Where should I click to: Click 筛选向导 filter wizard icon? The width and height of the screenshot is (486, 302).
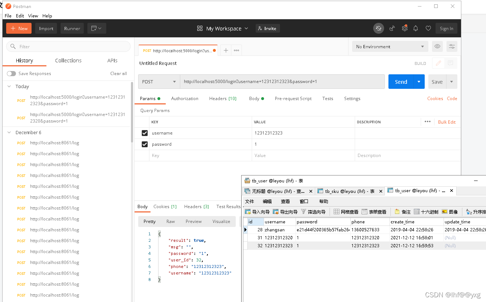click(313, 212)
